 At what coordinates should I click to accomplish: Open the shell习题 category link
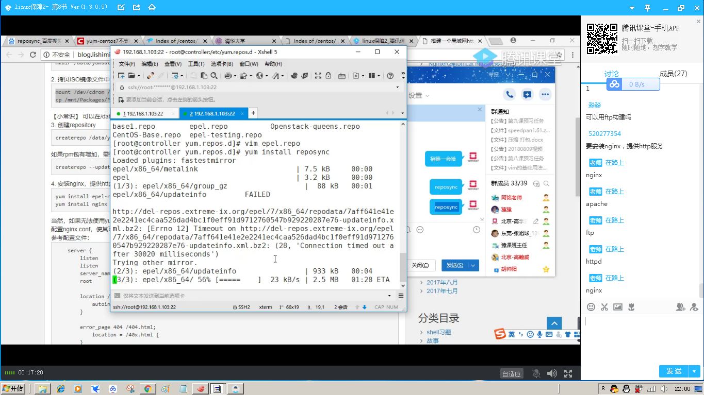point(438,332)
